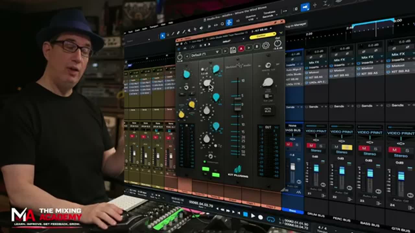The image size is (415, 233).
Task: Toggle the loop button in the transport
Action: coord(270,219)
